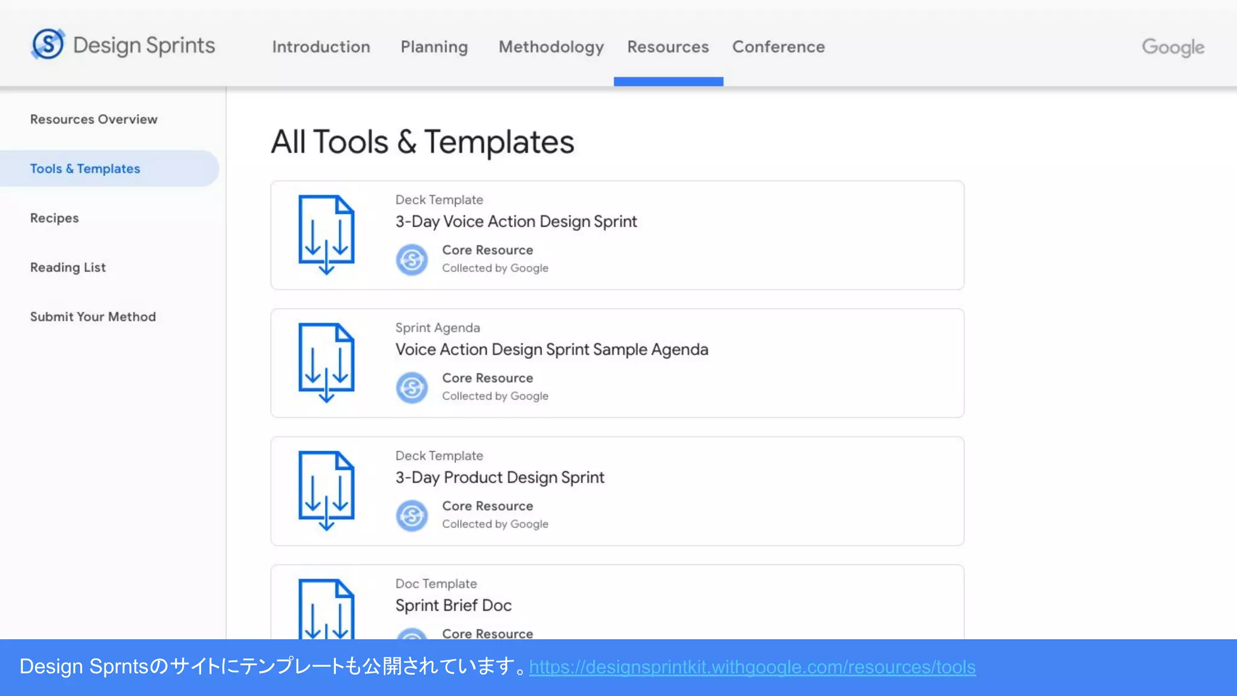This screenshot has height=696, width=1237.
Task: Click download icon for 3-Day Voice Action Design Sprint
Action: (326, 234)
